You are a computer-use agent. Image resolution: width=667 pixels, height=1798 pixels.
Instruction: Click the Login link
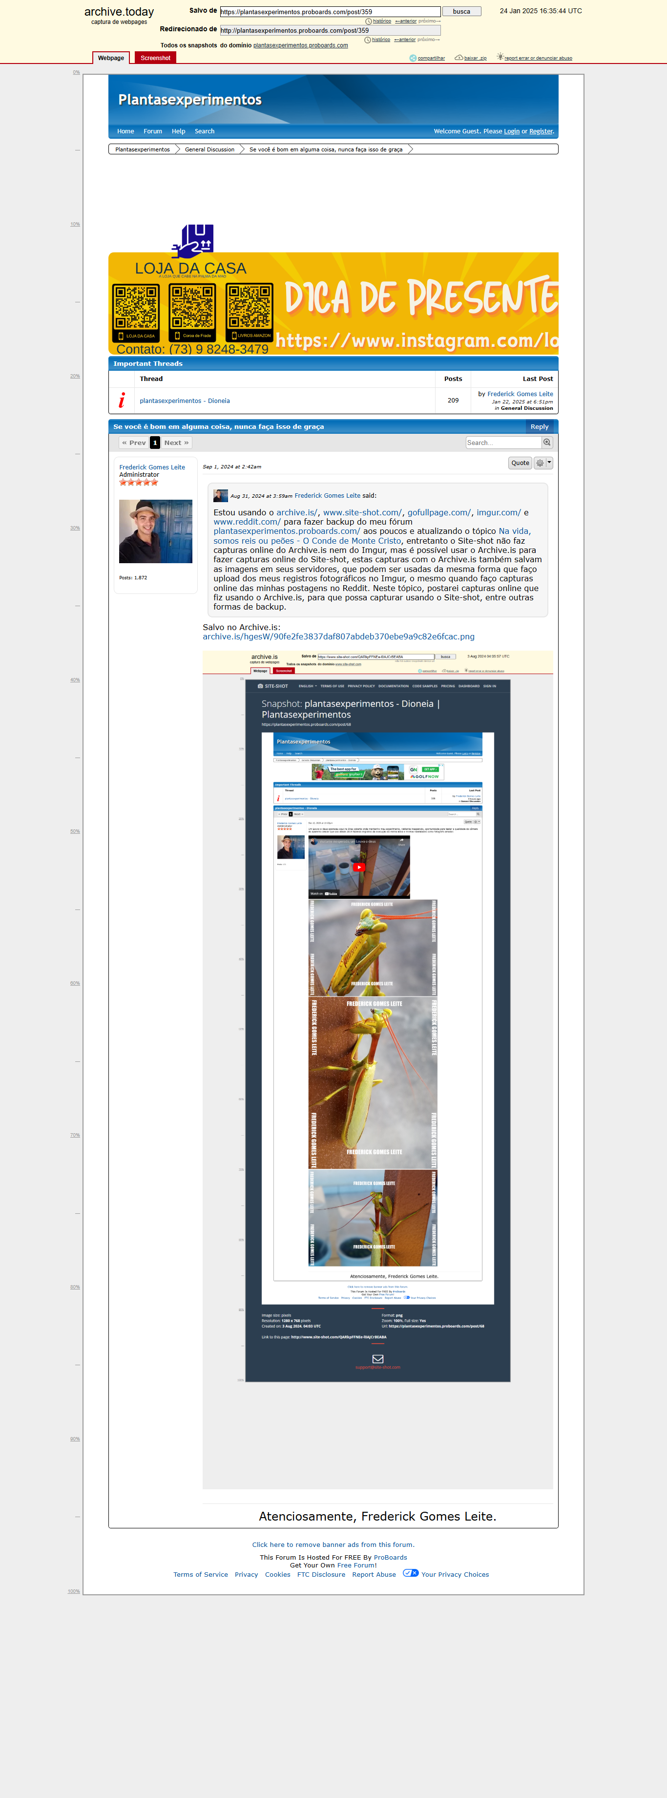(x=511, y=131)
